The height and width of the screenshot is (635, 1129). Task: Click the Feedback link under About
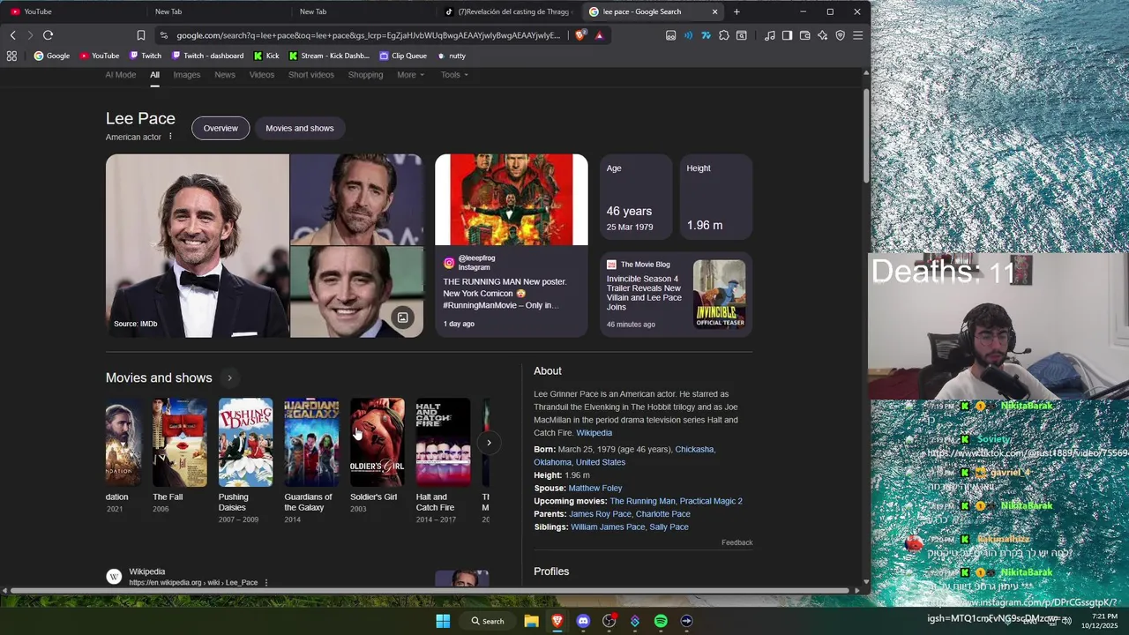(736, 542)
